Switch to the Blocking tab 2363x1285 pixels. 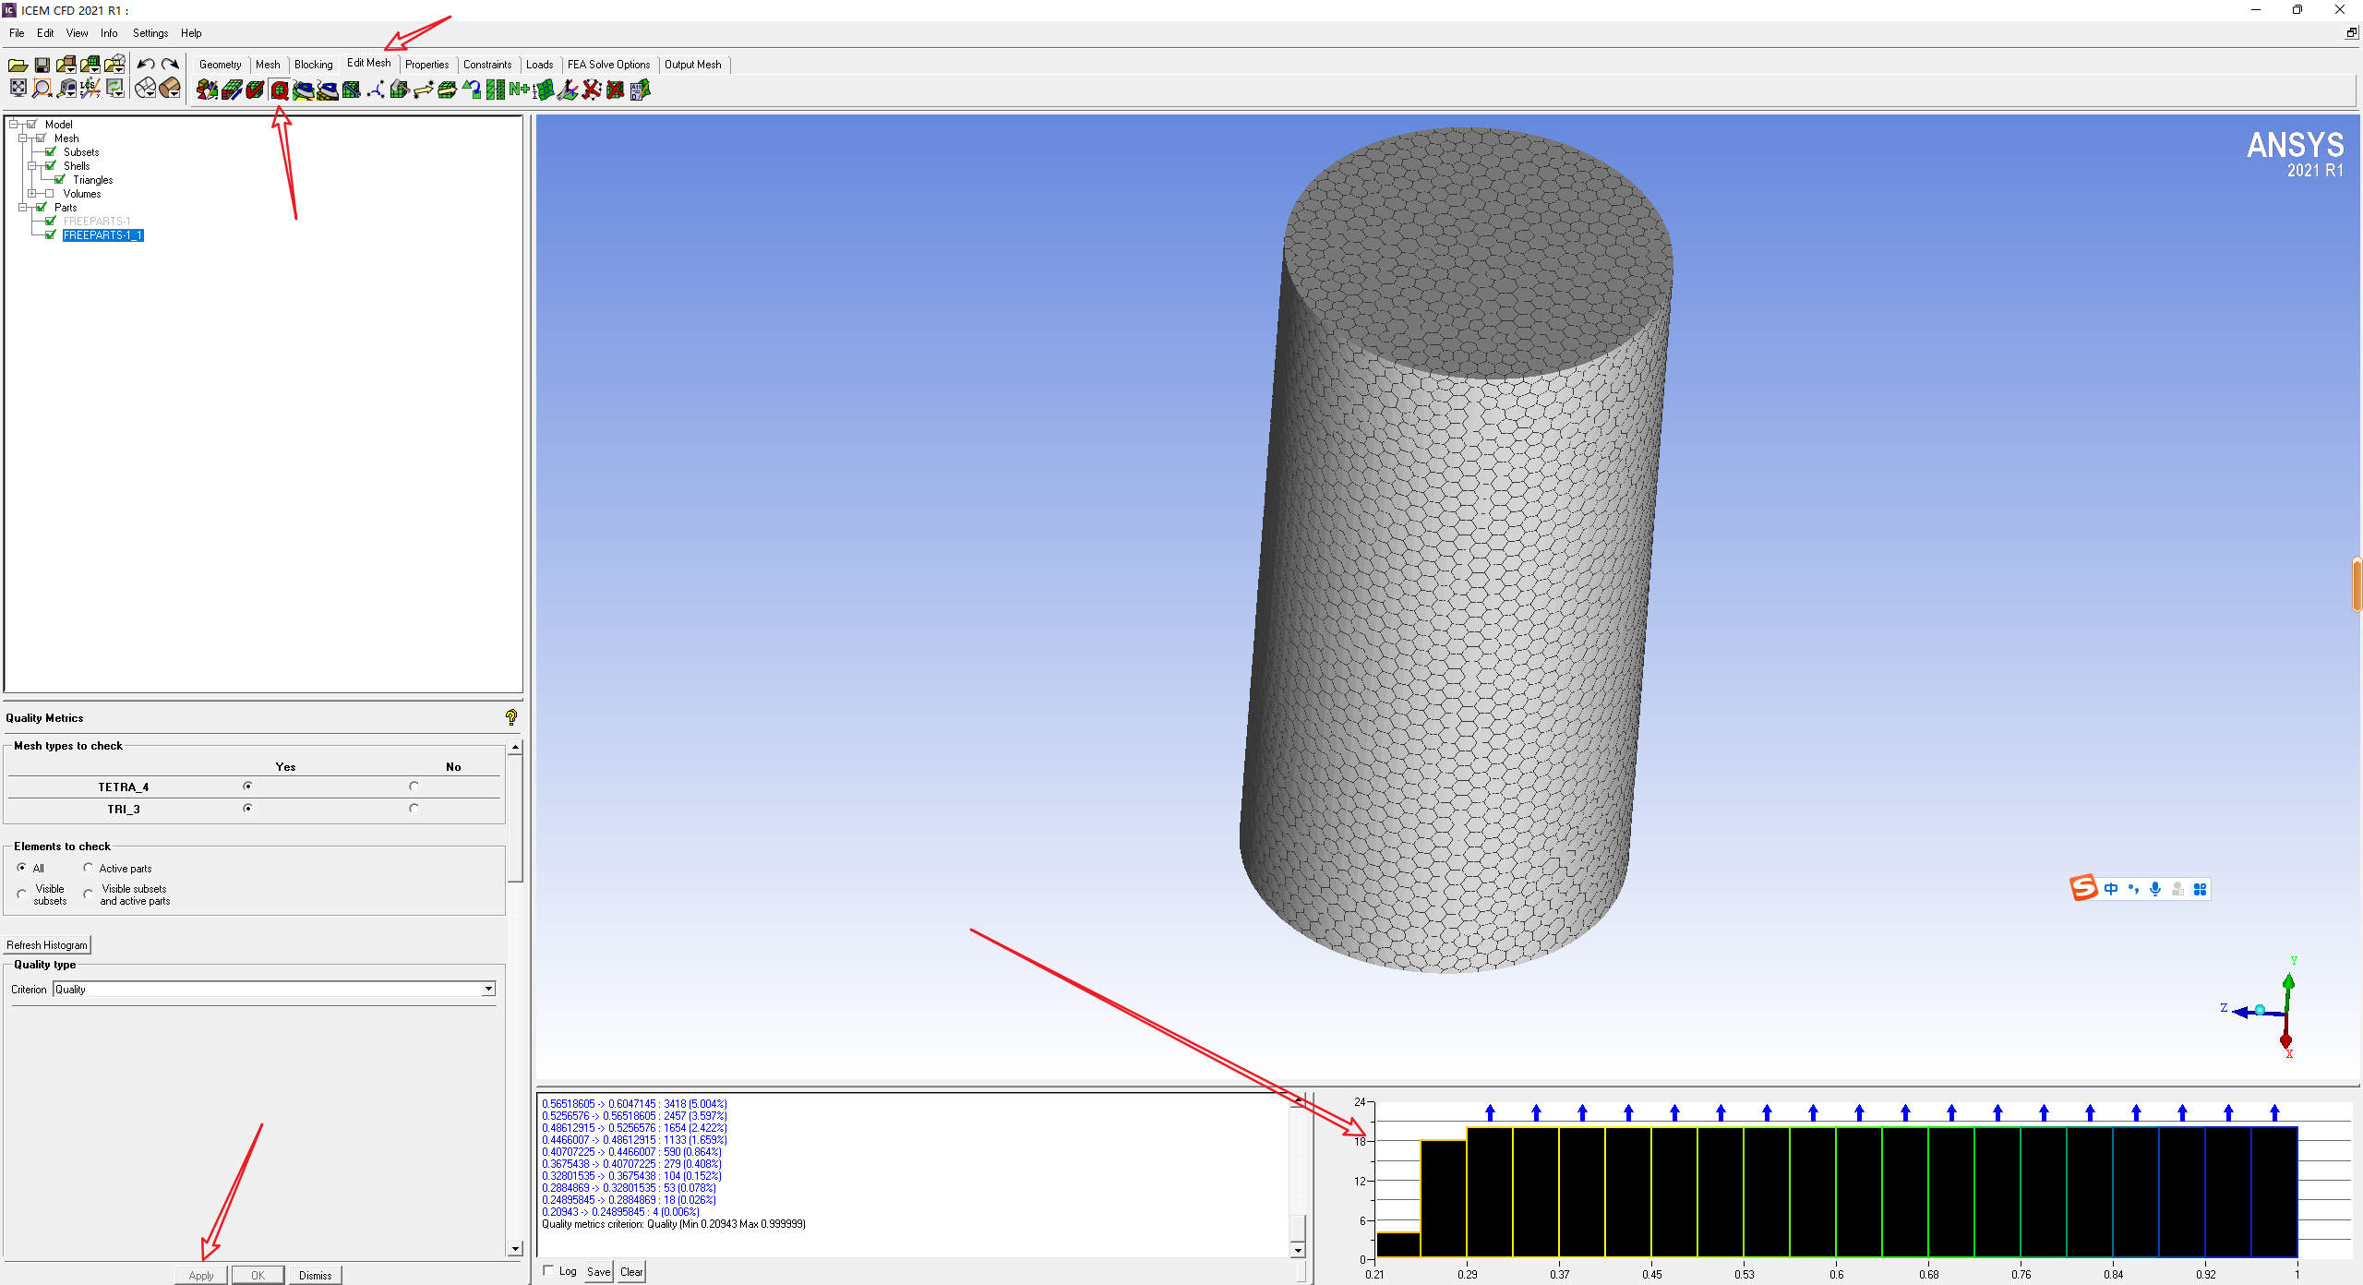[x=313, y=65]
